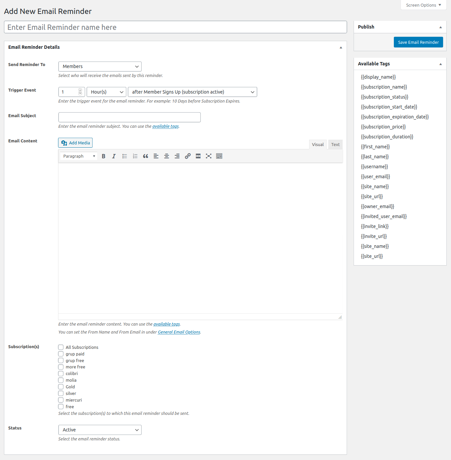Enable the Gold subscription checkbox

coord(61,387)
